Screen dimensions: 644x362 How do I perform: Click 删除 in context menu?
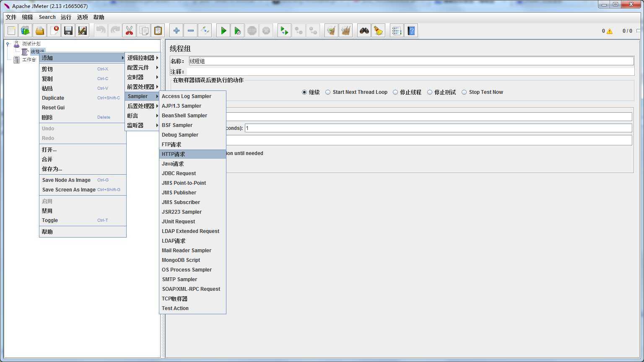(83, 117)
